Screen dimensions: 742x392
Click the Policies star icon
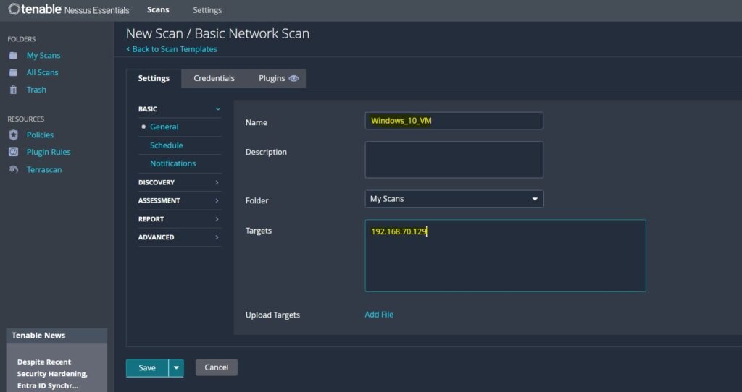[13, 135]
